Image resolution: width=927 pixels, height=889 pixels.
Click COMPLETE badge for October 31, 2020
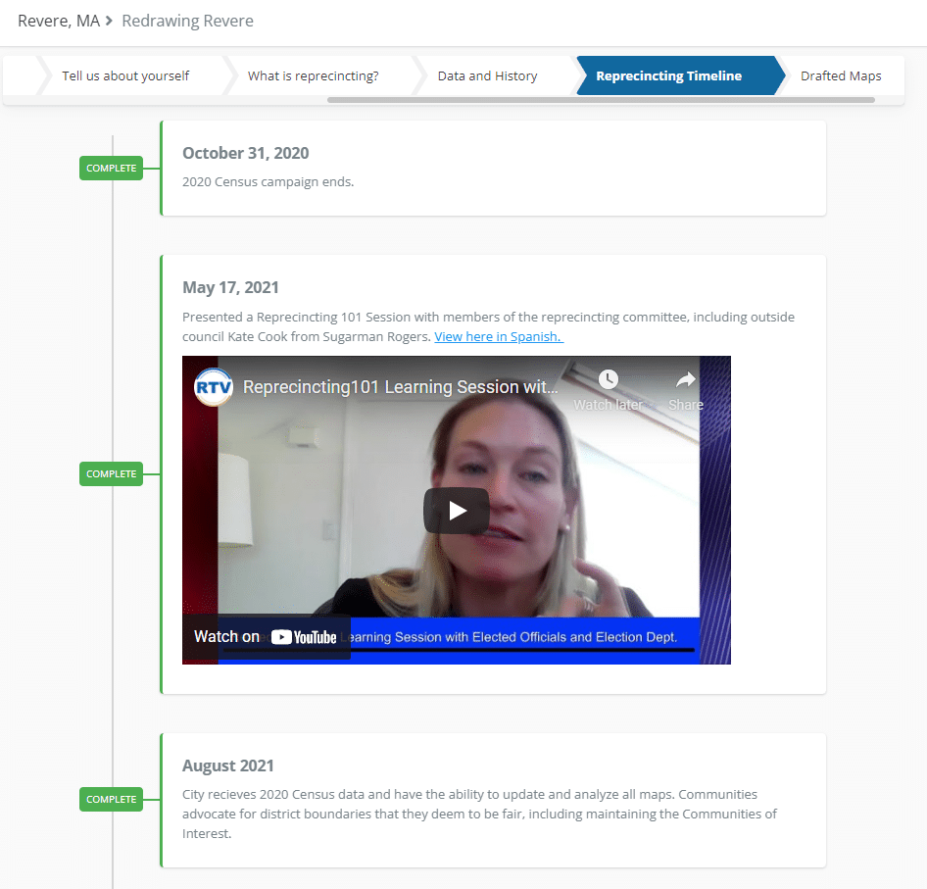[111, 169]
